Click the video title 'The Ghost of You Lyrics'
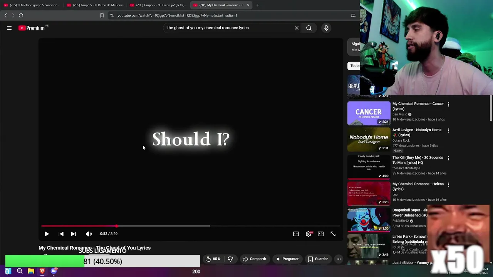Viewport: 493px width, 277px height. (x=94, y=248)
